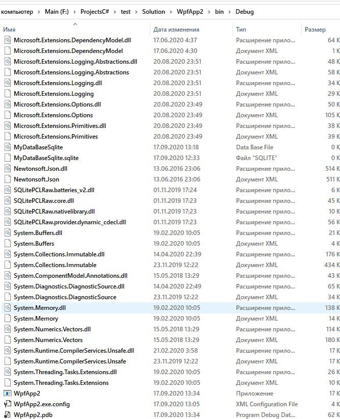Select the System.Memory XML document name
The width and height of the screenshot is (340, 419).
[36, 319]
